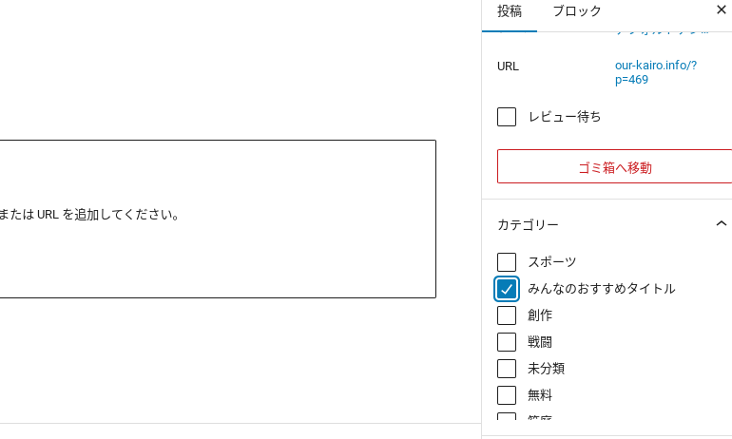Close the settings sidebar with X
This screenshot has height=439, width=732.
pyautogui.click(x=721, y=10)
